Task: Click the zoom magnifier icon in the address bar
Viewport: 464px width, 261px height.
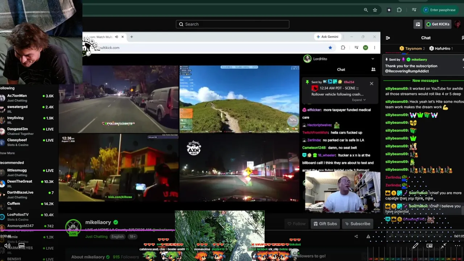Action: point(366,10)
